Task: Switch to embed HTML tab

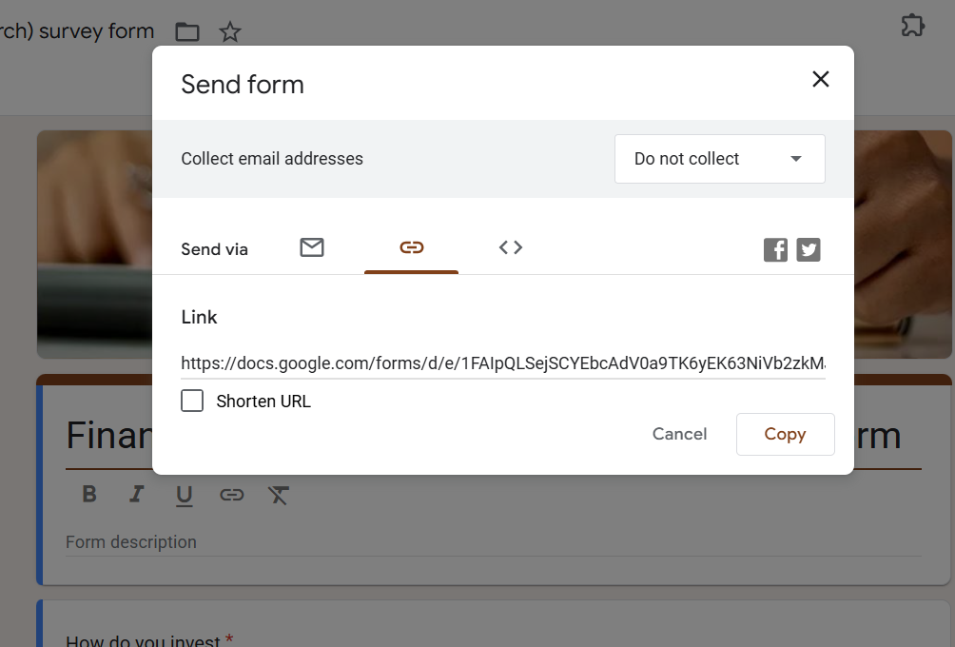Action: tap(511, 248)
